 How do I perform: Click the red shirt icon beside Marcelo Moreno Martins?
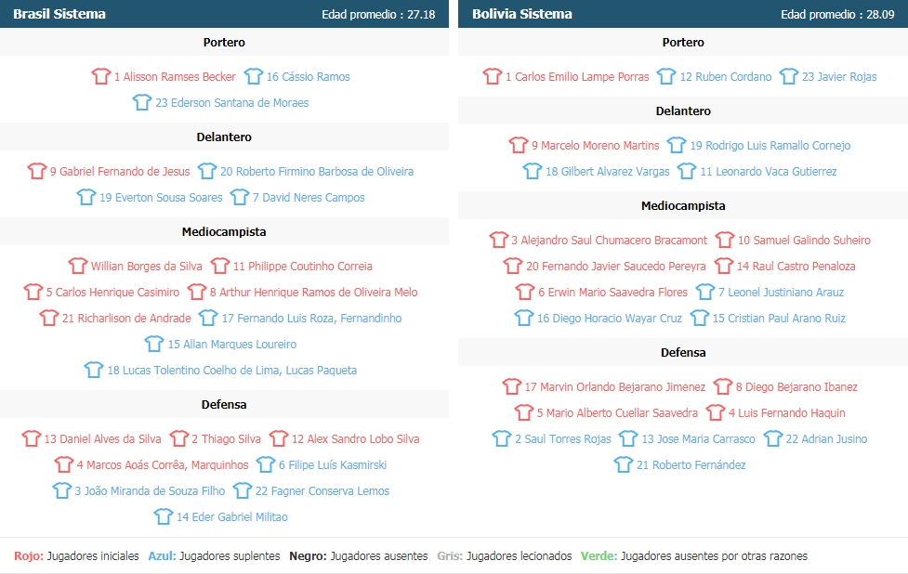(x=519, y=145)
